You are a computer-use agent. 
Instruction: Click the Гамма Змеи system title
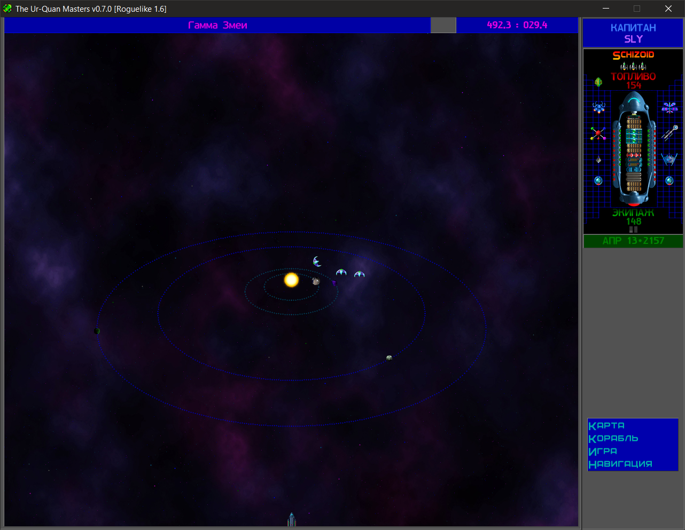217,25
